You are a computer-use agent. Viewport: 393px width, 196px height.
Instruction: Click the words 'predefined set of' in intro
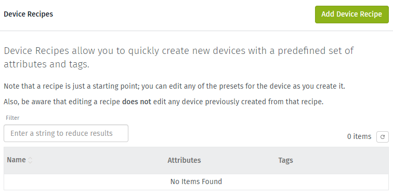point(316,51)
